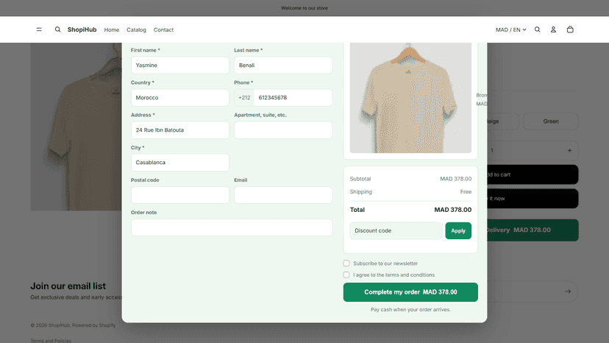Image resolution: width=609 pixels, height=343 pixels.
Task: Click Complete my order button
Action: (410, 292)
